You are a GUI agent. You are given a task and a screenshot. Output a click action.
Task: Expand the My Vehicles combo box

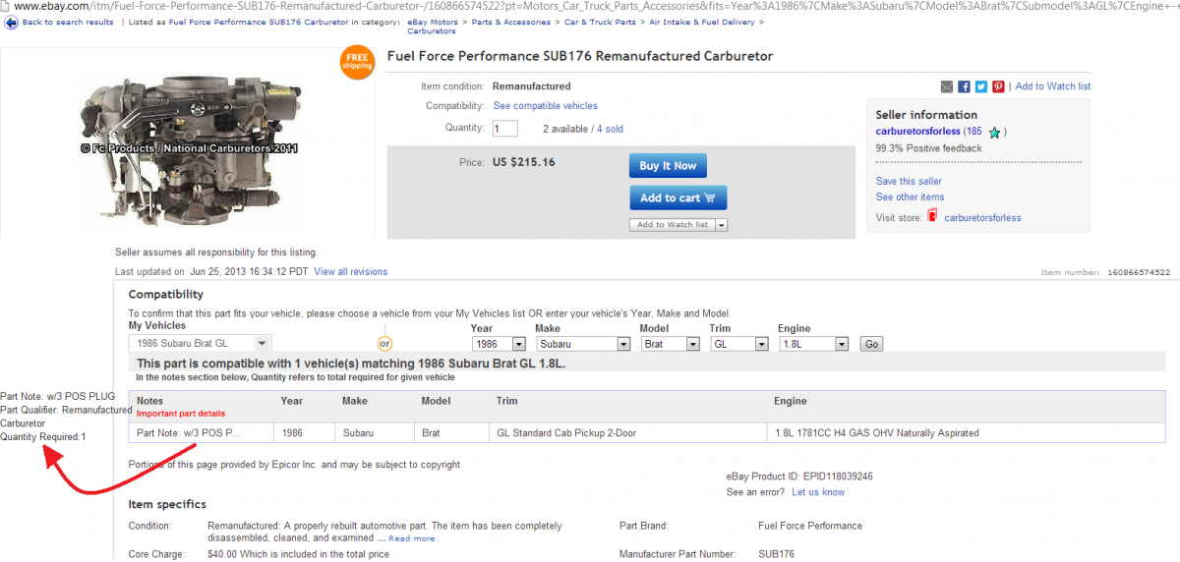pos(201,344)
